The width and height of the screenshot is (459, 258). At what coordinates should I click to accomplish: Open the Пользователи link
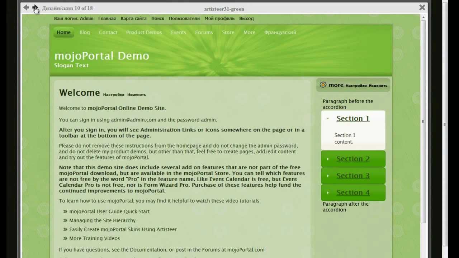(184, 18)
